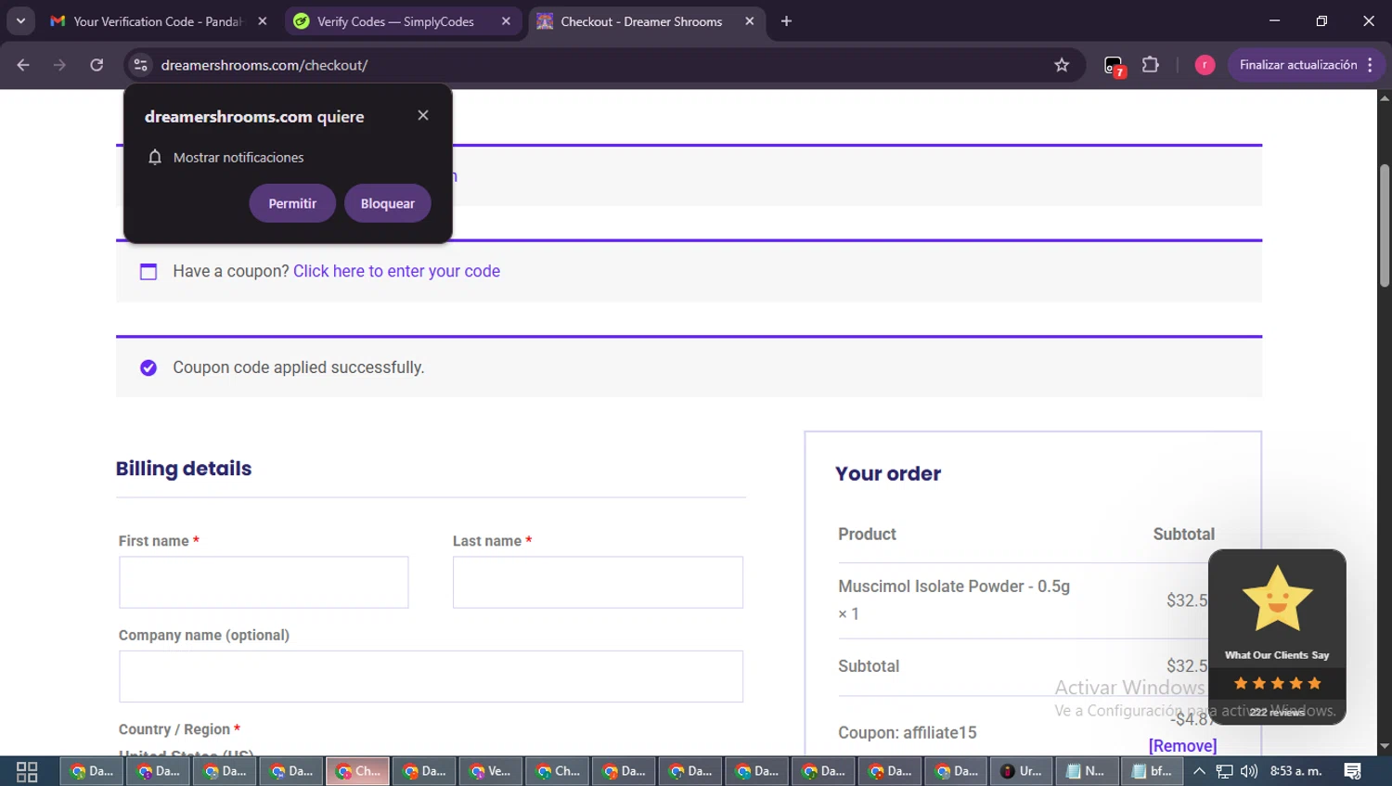
Task: Open the highlighted Ch... taskbar window
Action: (357, 771)
